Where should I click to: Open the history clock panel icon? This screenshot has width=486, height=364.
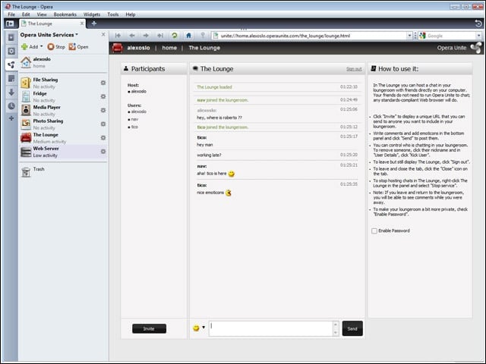pyautogui.click(x=11, y=106)
